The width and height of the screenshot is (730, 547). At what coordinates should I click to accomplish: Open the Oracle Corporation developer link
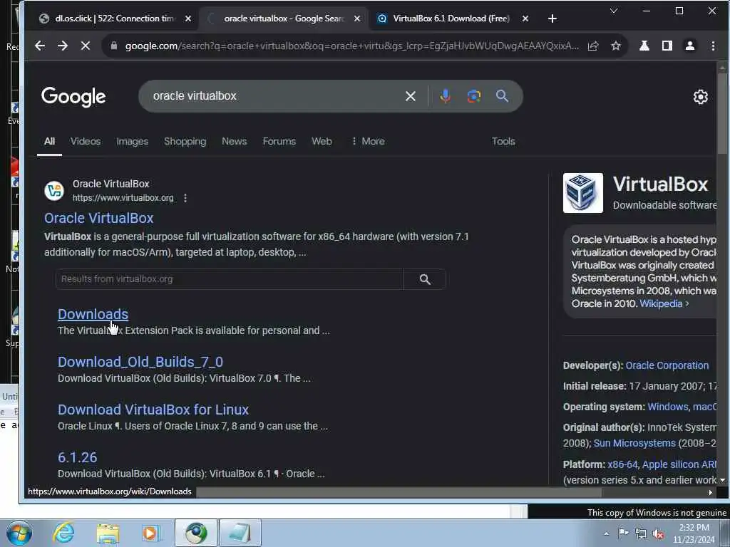pyautogui.click(x=667, y=365)
